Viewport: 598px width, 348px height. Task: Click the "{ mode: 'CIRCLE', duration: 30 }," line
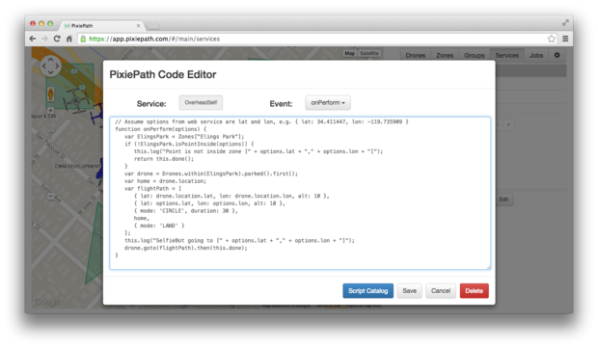tap(186, 211)
